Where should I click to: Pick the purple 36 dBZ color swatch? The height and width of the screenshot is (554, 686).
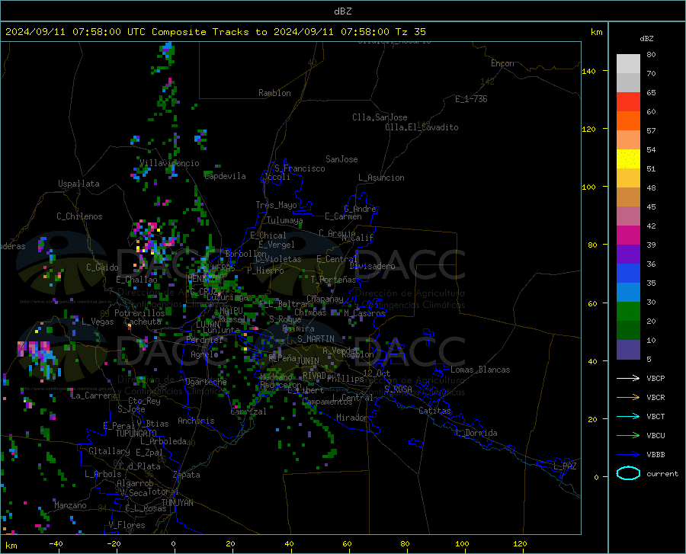click(x=628, y=255)
